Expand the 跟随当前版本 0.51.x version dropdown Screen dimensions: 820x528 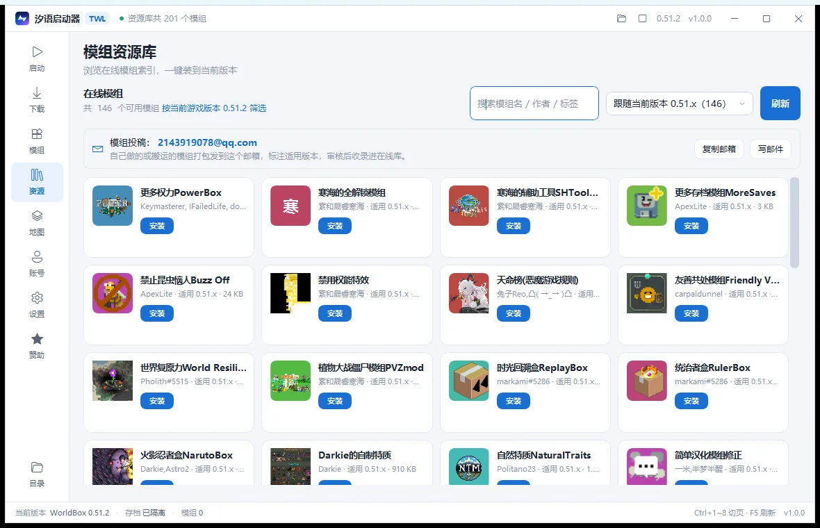pos(680,104)
